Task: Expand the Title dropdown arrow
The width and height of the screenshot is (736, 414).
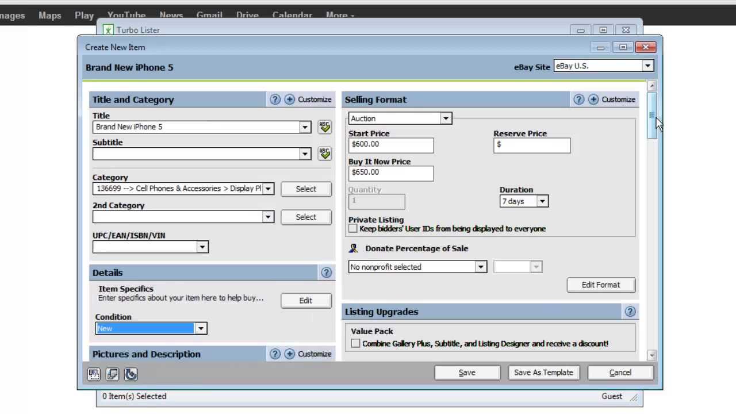Action: click(x=305, y=127)
